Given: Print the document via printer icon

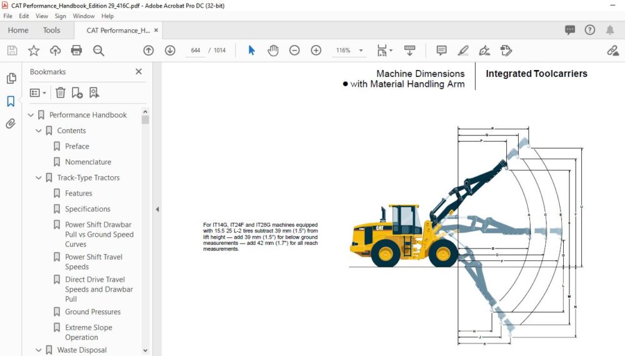Looking at the screenshot, I should (x=76, y=50).
